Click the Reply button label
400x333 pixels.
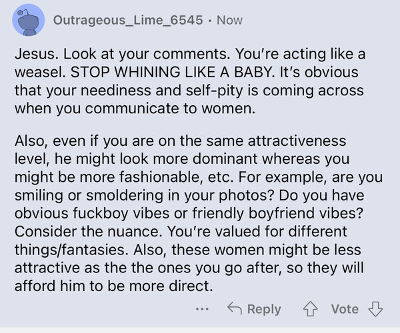click(x=264, y=309)
